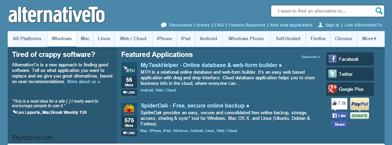The height and width of the screenshot is (145, 392).
Task: Select the All Platforms tab
Action: tap(27, 39)
